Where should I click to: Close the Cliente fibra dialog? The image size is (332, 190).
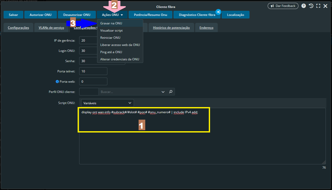pyautogui.click(x=325, y=6)
